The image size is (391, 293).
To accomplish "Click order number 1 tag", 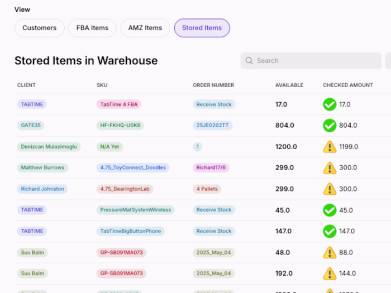I will pyautogui.click(x=198, y=146).
